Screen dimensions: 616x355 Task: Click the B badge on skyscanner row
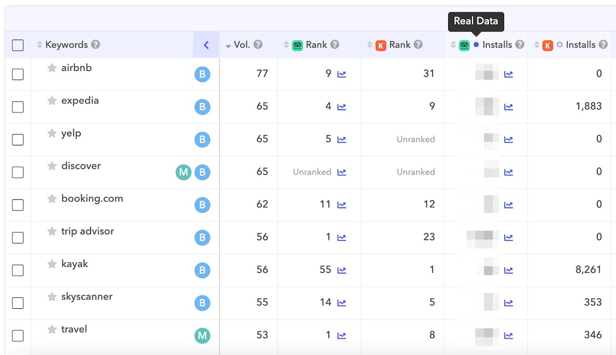point(202,303)
